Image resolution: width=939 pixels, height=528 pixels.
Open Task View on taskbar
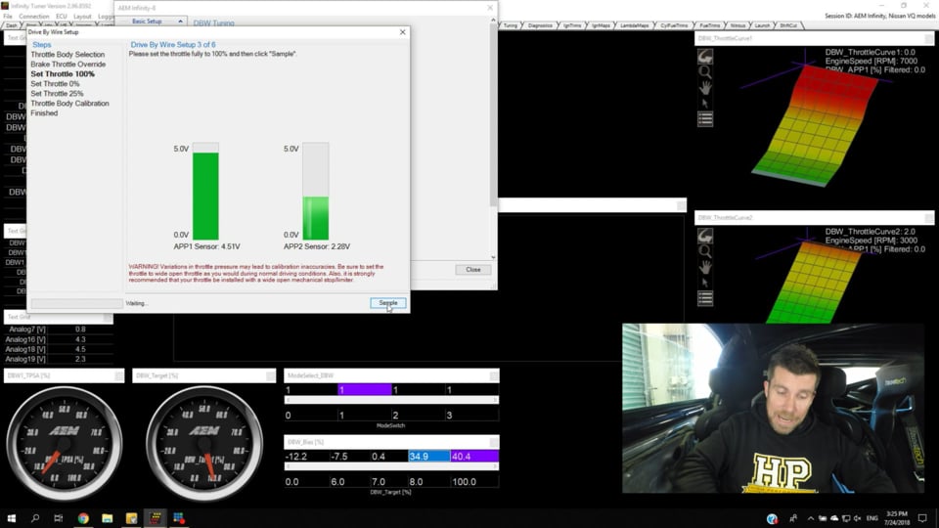coord(58,518)
